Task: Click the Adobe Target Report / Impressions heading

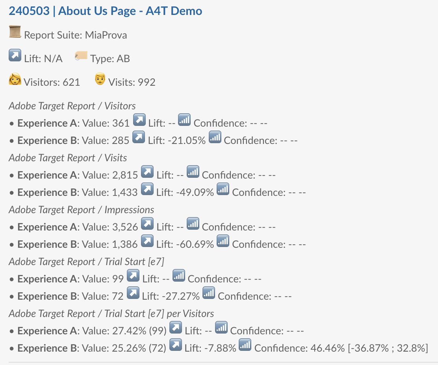Action: 81,210
